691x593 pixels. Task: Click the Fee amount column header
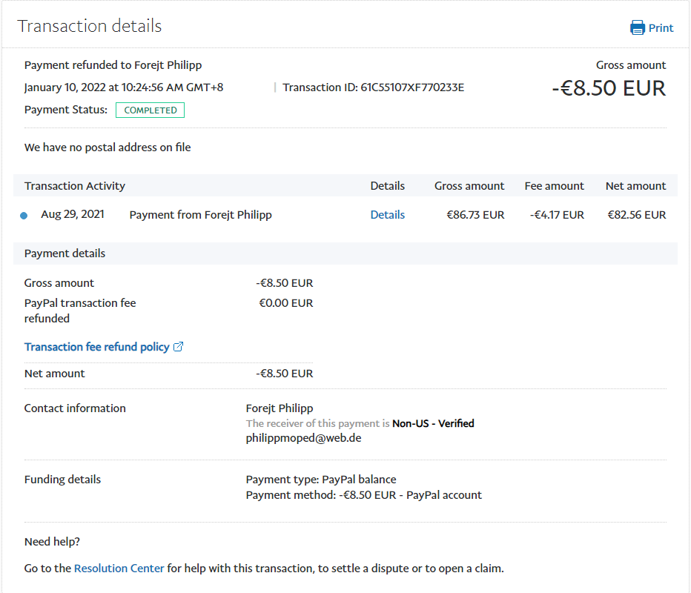coord(554,186)
